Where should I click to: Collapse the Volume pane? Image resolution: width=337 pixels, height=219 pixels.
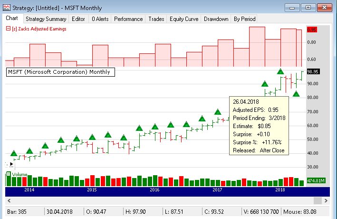point(9,174)
